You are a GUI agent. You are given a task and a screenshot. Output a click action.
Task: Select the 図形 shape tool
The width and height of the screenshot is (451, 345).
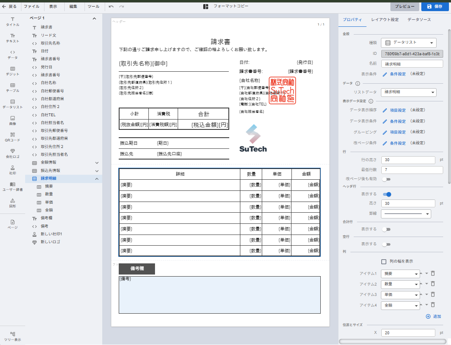12,202
